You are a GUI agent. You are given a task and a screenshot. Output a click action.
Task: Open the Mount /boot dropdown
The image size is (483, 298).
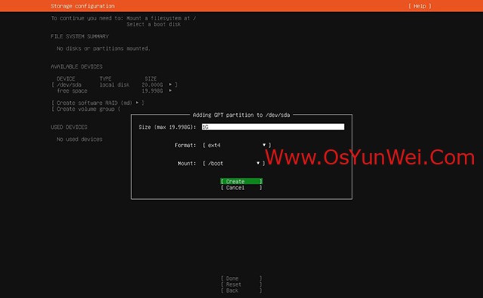233,163
